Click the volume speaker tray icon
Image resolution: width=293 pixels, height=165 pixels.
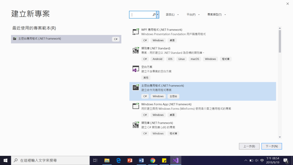257,160
